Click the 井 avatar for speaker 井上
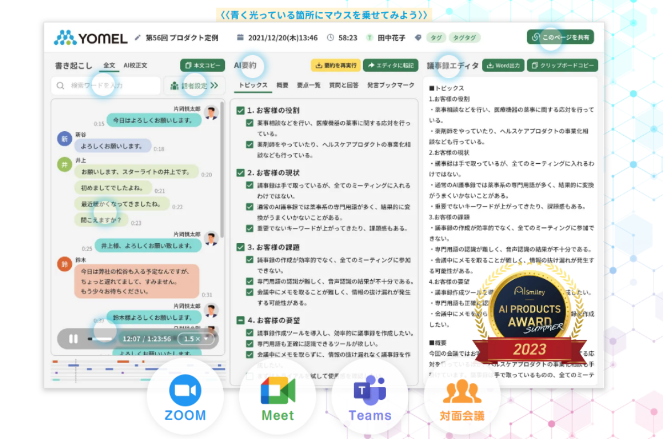663x439 pixels. tap(65, 164)
